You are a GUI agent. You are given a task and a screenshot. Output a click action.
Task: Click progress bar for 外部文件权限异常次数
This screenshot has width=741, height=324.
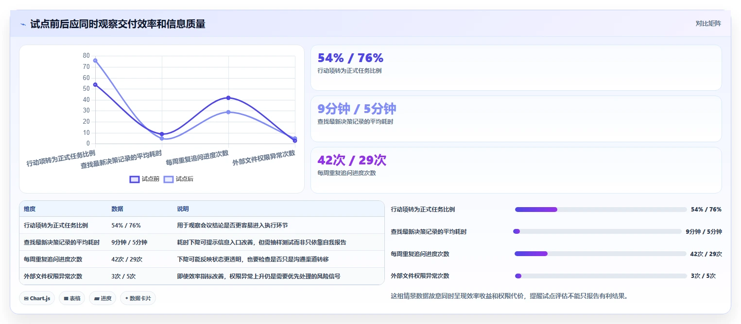(x=601, y=276)
